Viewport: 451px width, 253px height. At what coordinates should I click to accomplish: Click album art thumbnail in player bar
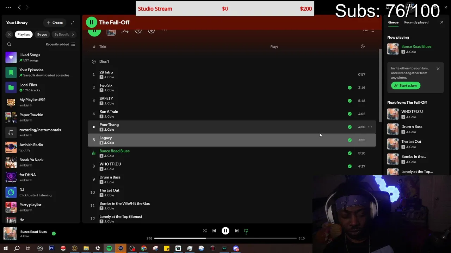click(x=10, y=234)
